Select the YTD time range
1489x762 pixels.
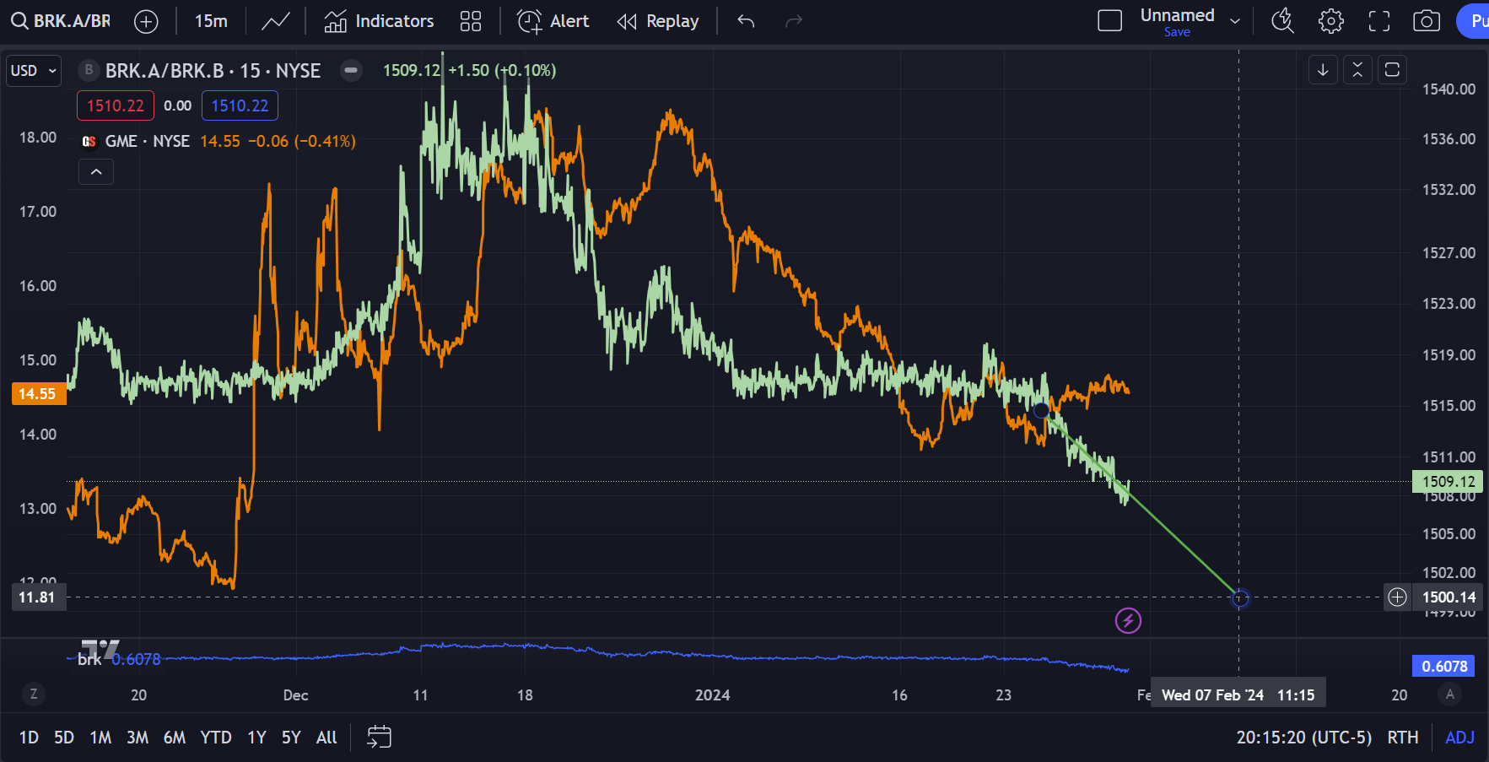coord(216,738)
